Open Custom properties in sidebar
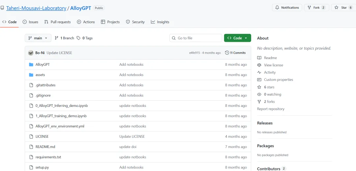The image size is (356, 171). coord(279,80)
